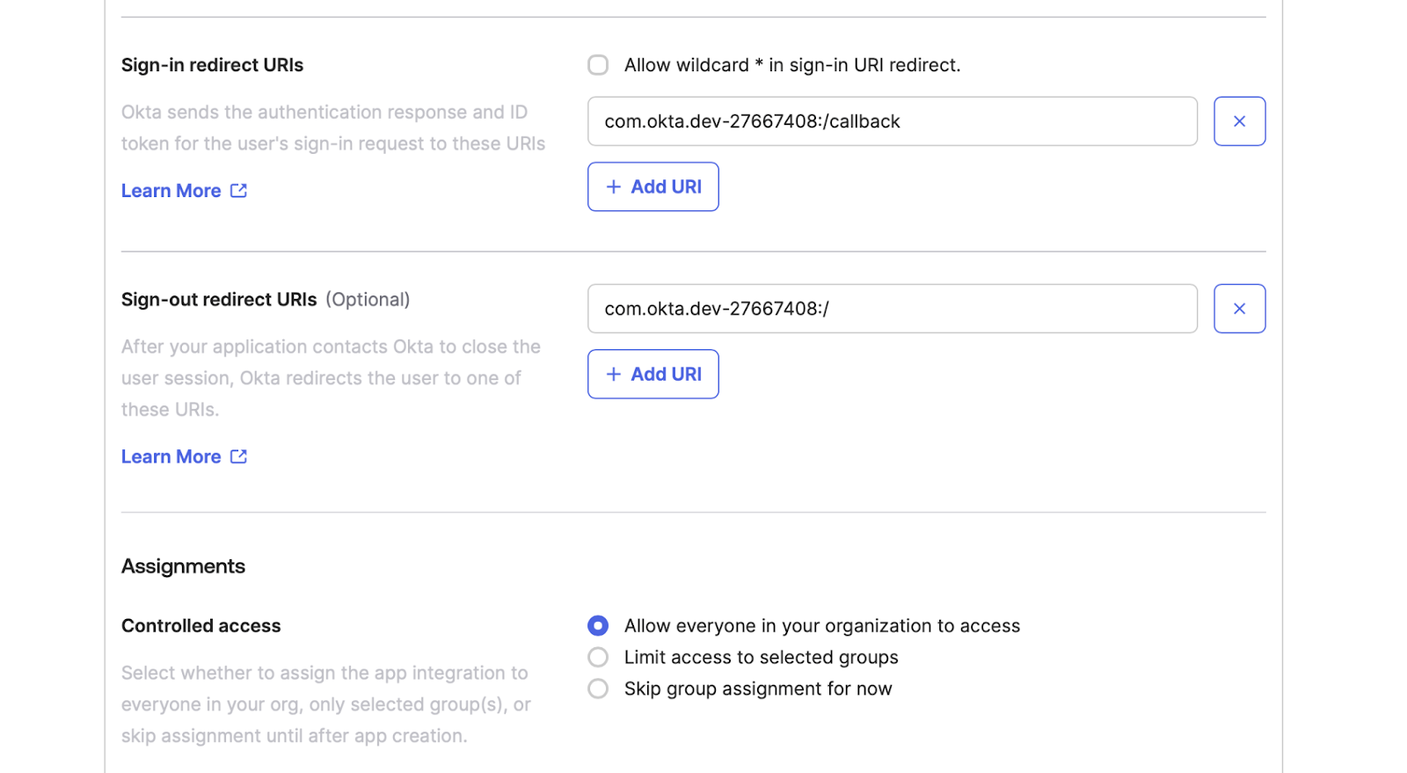Click the 'Skip group assignment for now' label
The image size is (1407, 773).
click(x=757, y=689)
